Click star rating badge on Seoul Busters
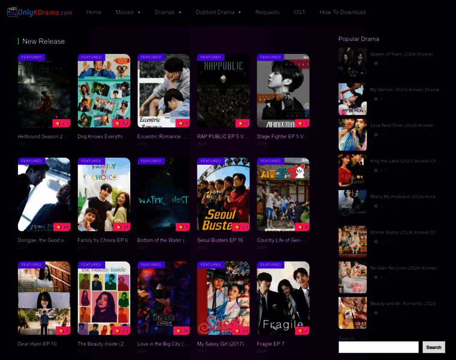Viewport: 456px width, 360px height. 241,227
